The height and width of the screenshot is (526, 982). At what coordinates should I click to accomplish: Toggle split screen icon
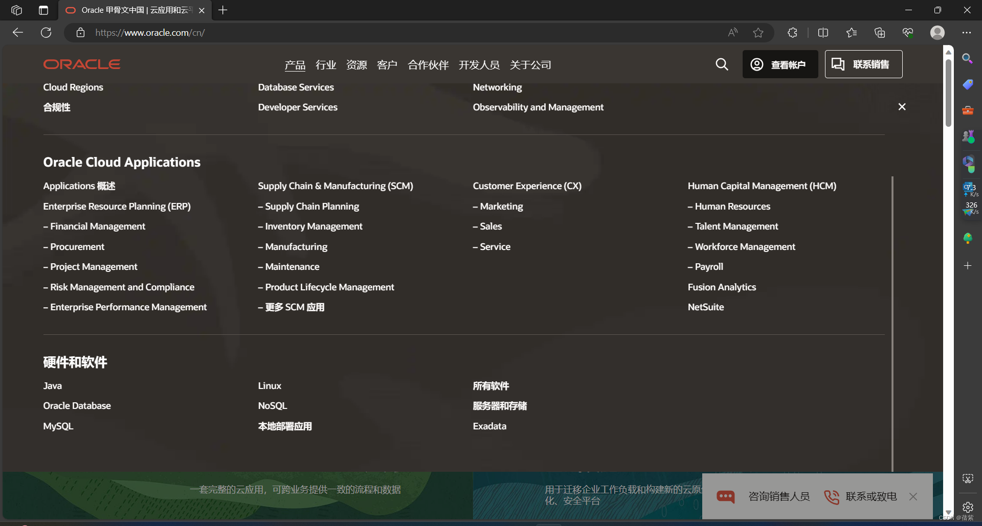pos(823,33)
